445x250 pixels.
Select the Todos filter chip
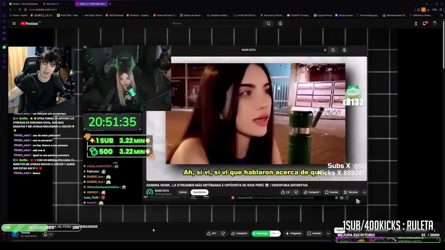340,230
